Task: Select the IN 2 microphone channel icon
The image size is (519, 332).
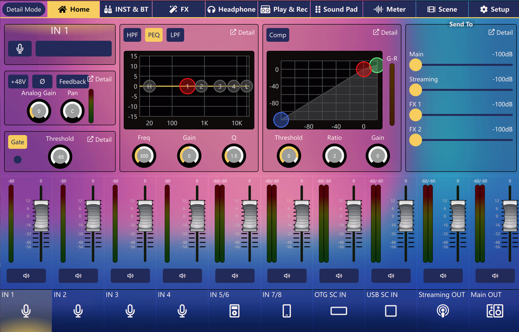Action: pos(78,311)
